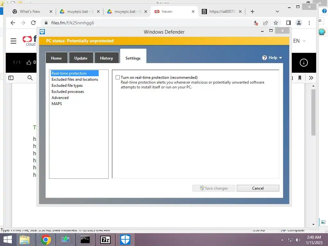
Task: Open File Explorer from taskbar
Action: coord(25,240)
